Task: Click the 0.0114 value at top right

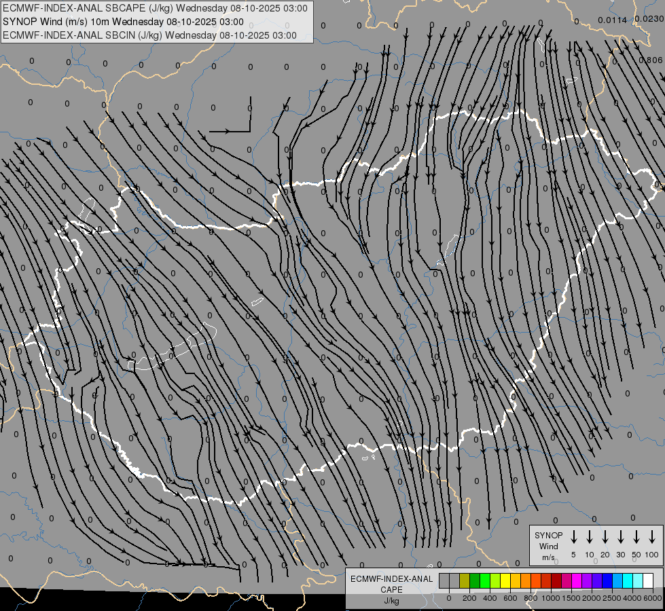Action: [612, 20]
